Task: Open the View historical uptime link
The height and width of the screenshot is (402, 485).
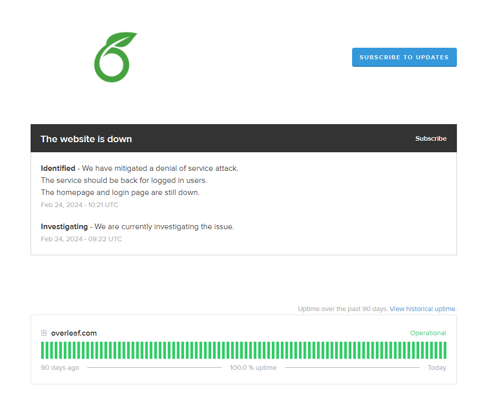Action: 423,309
